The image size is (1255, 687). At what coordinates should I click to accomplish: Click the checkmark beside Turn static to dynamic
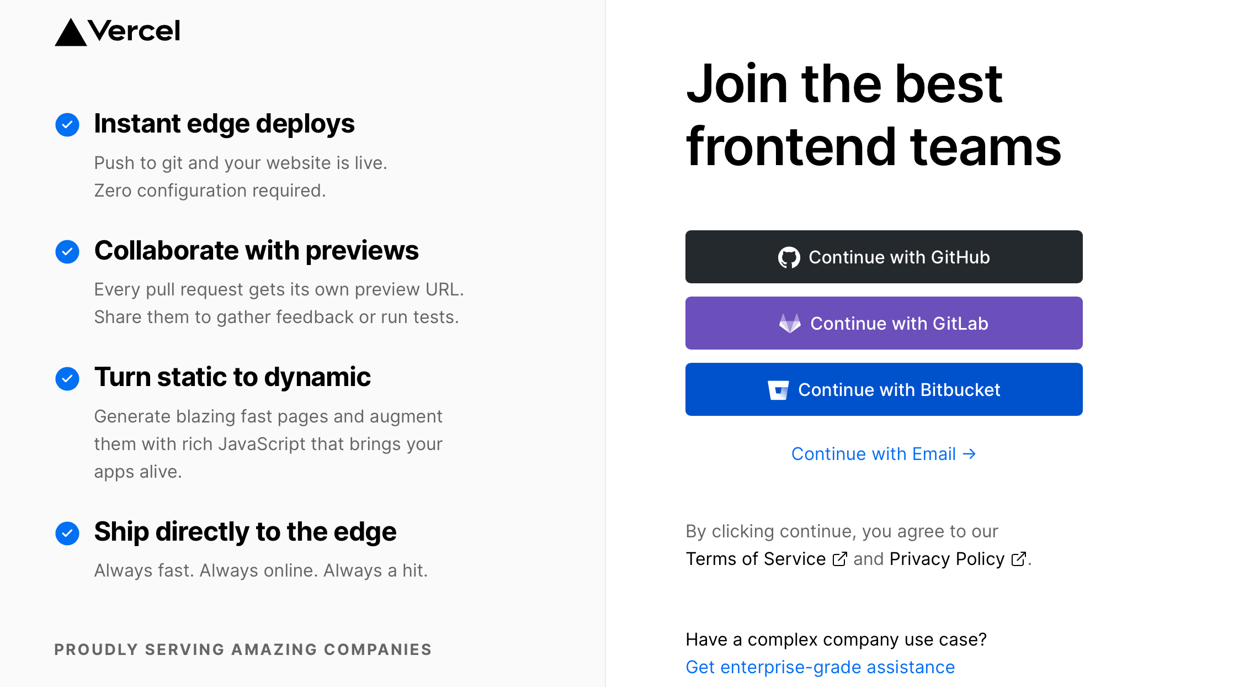[x=67, y=379]
